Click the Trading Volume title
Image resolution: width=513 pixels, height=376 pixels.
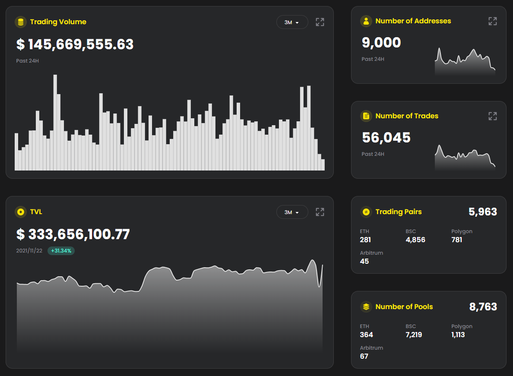[x=58, y=22]
